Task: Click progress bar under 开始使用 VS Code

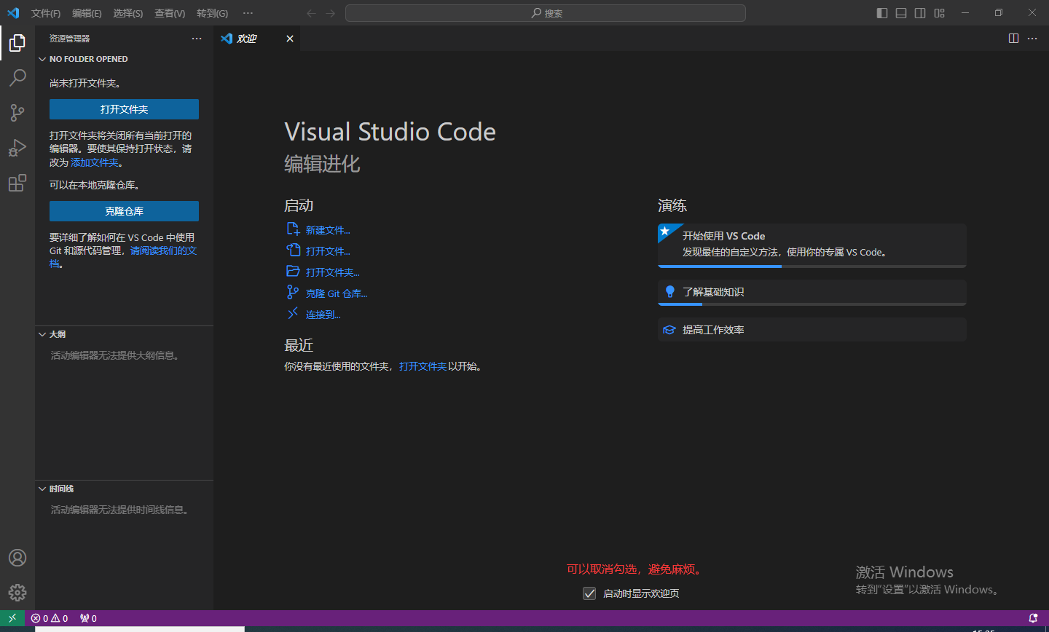Action: pos(812,266)
